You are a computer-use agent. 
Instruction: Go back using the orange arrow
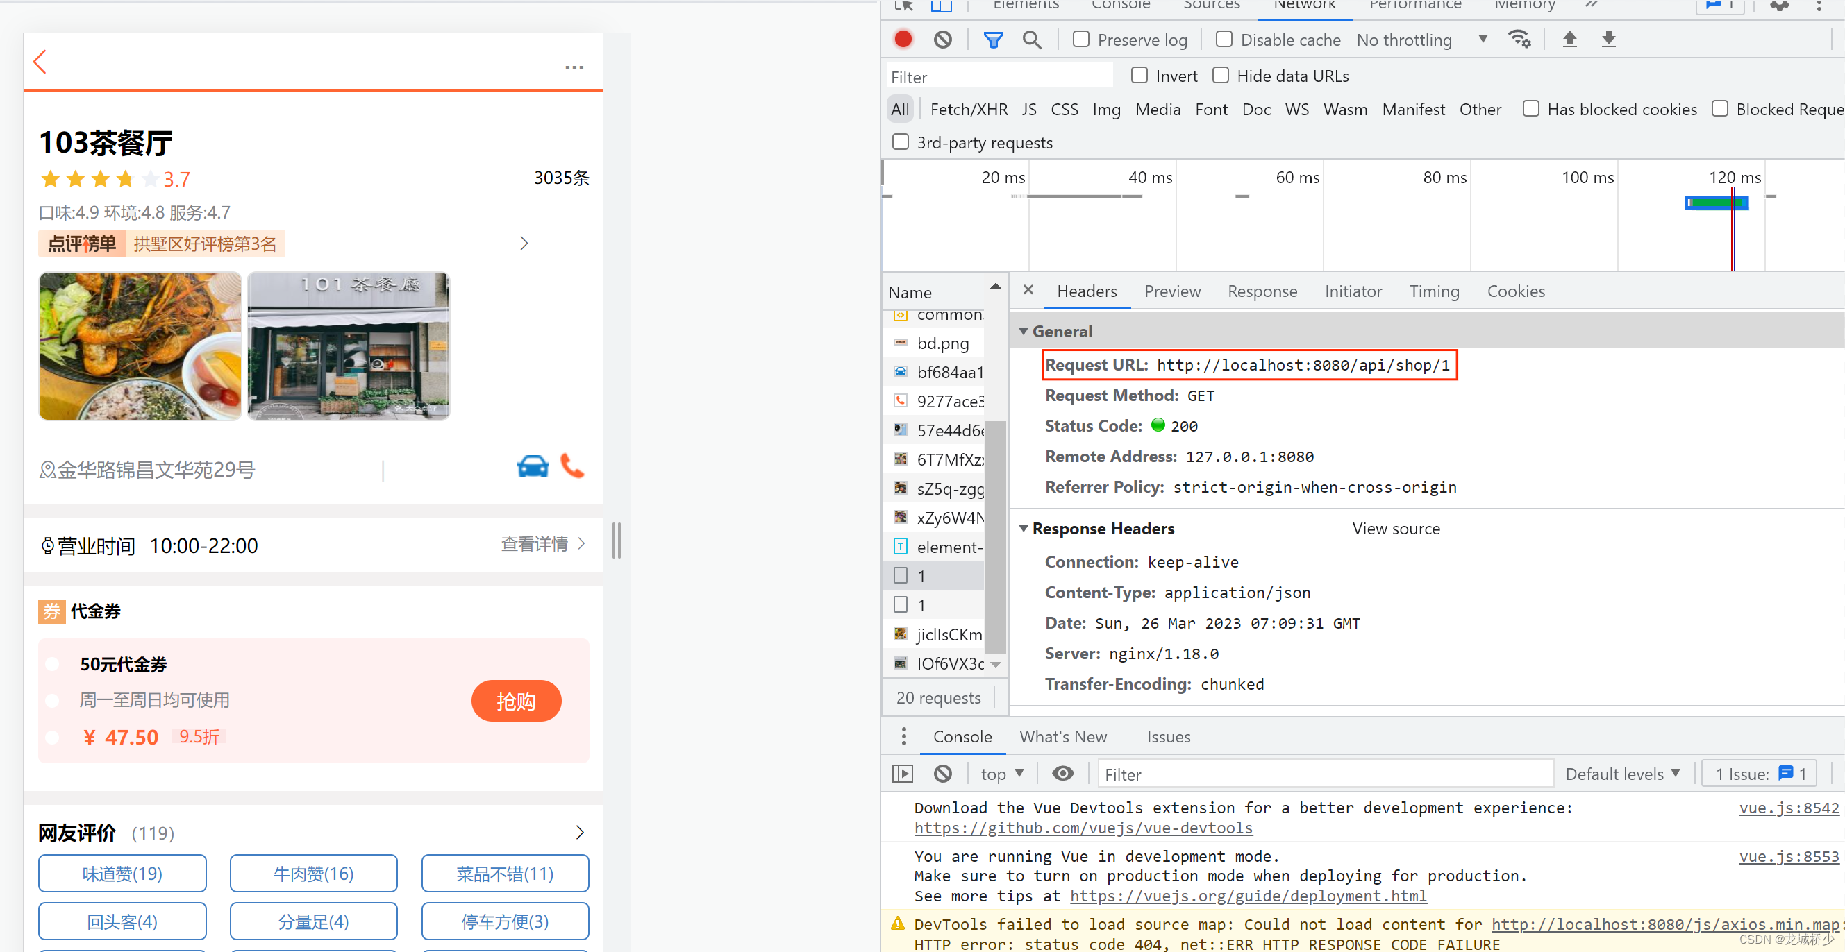[40, 62]
